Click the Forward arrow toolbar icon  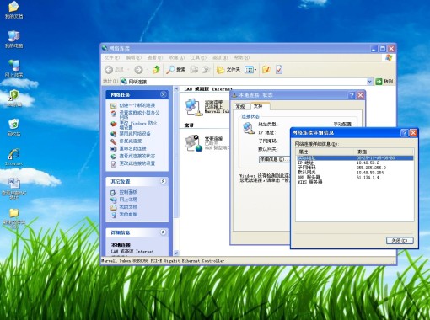tap(138, 70)
